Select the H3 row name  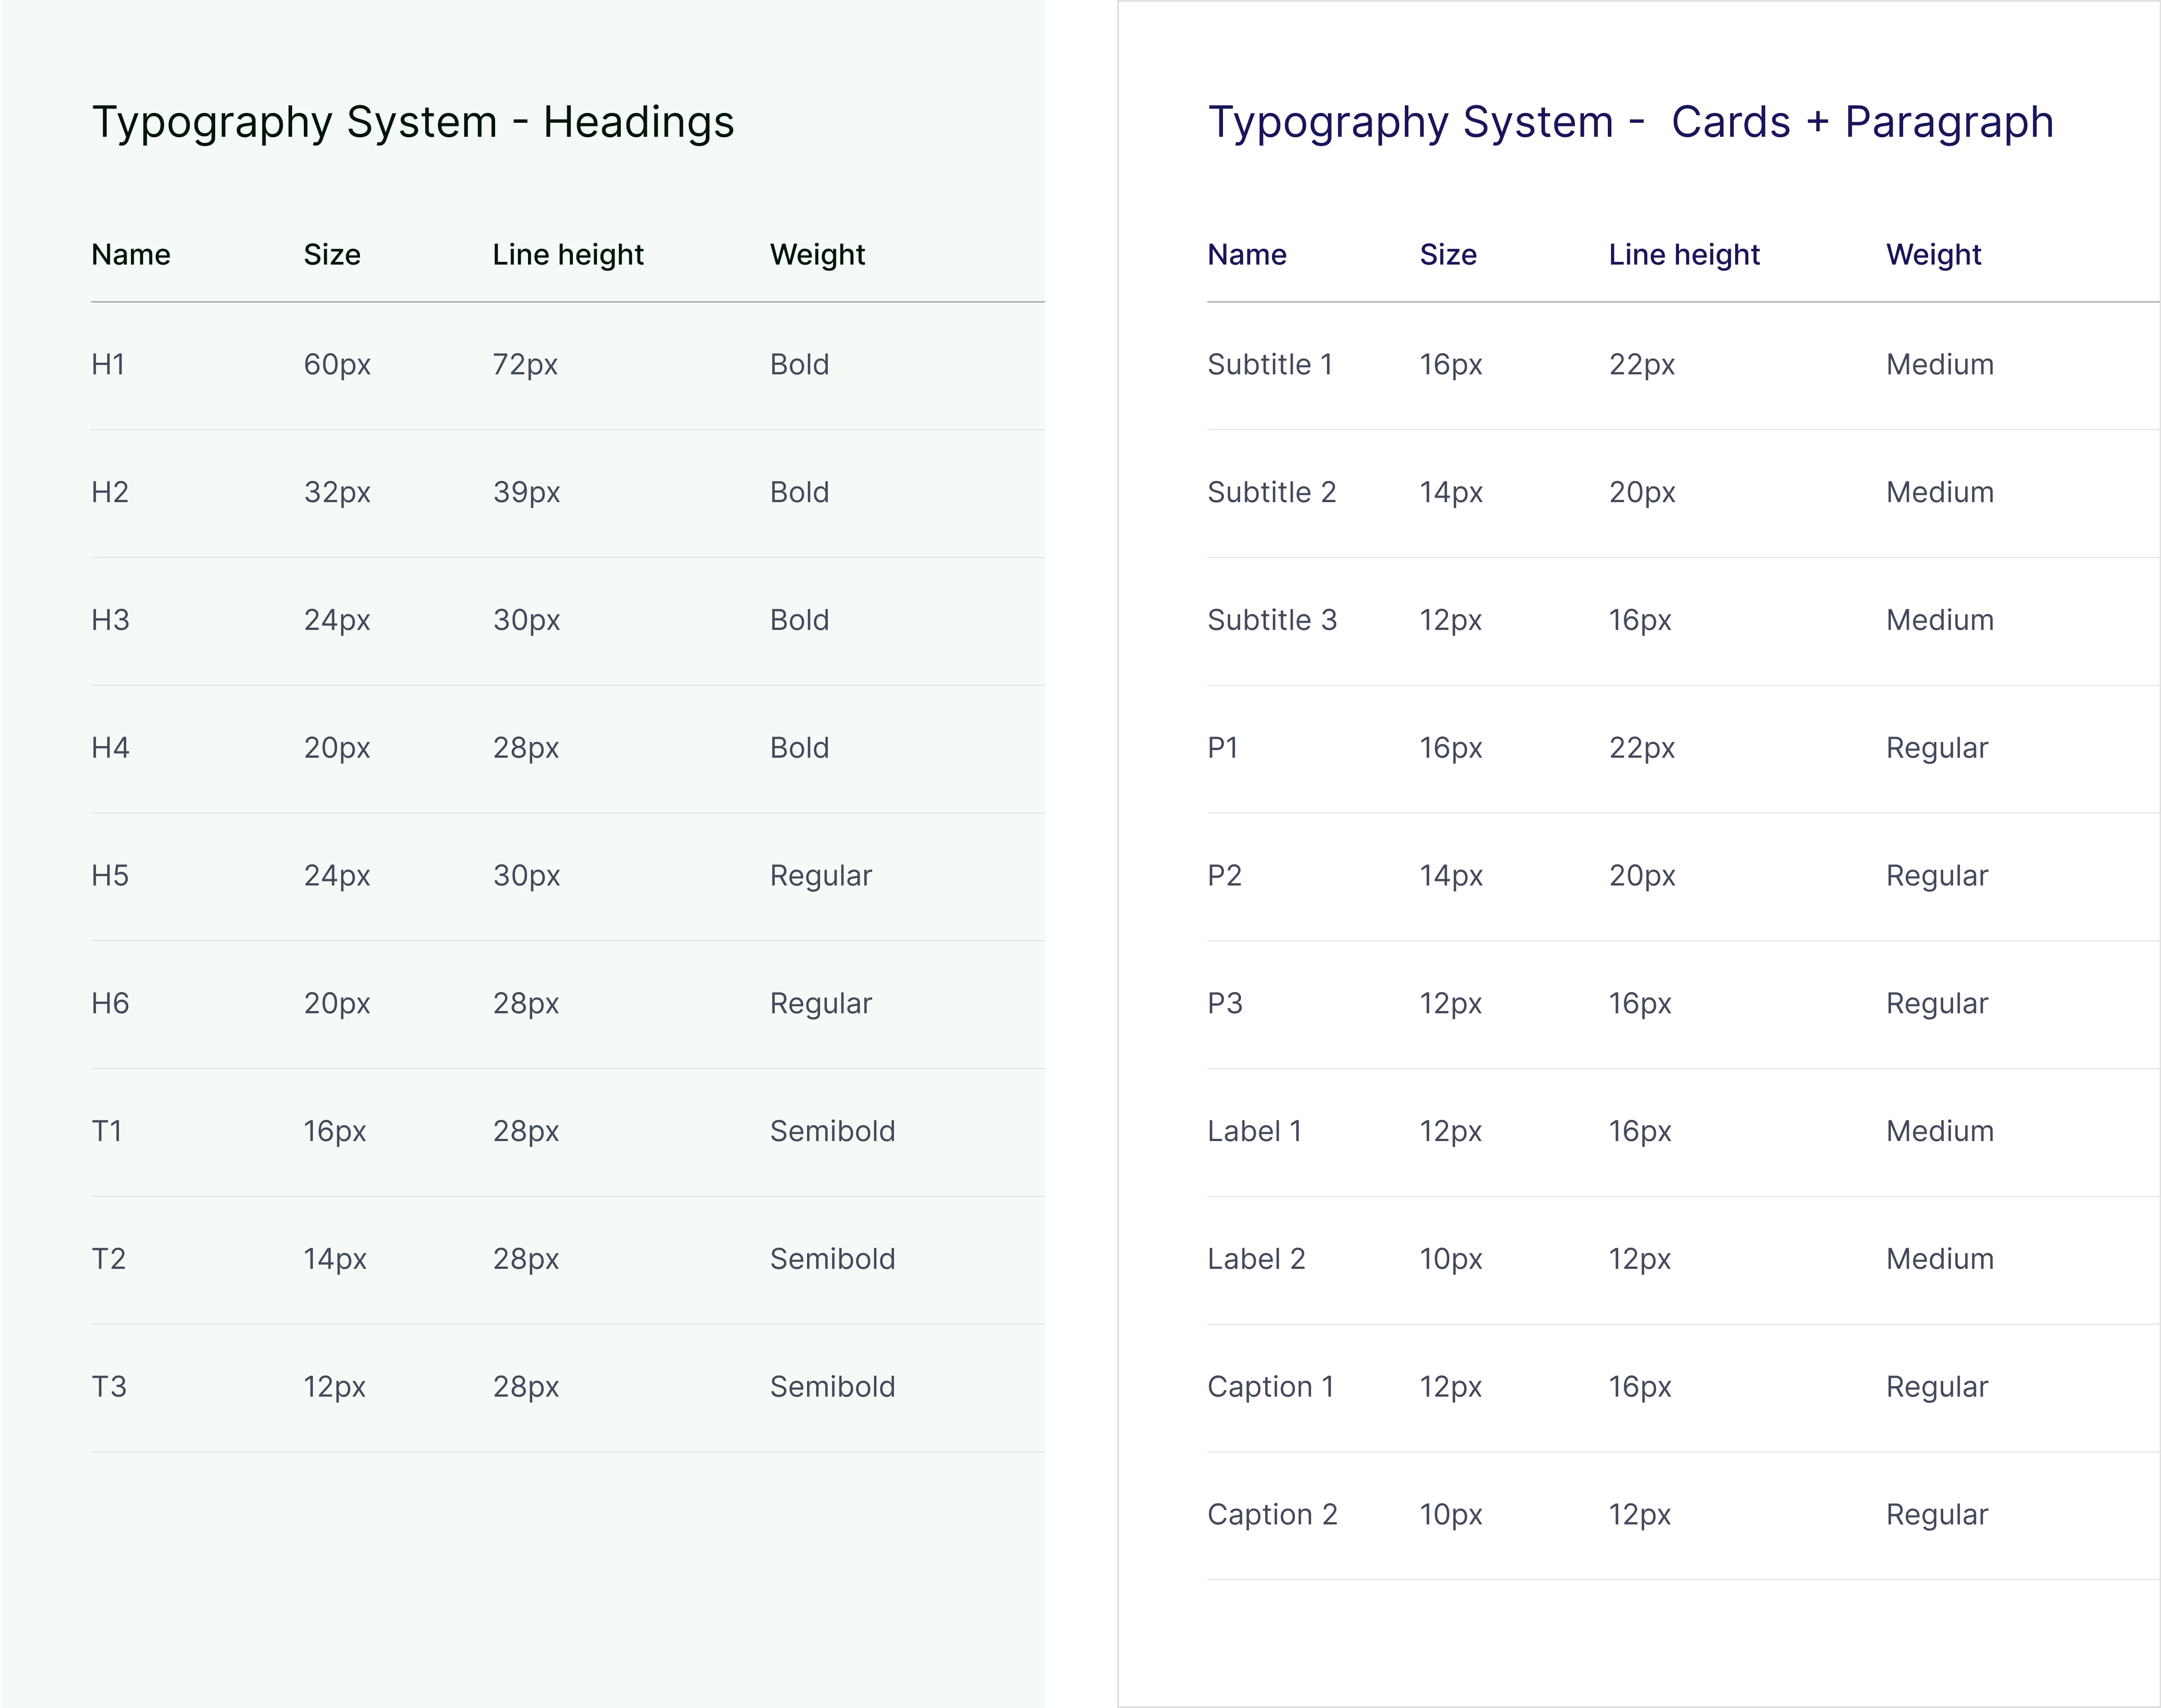tap(110, 621)
